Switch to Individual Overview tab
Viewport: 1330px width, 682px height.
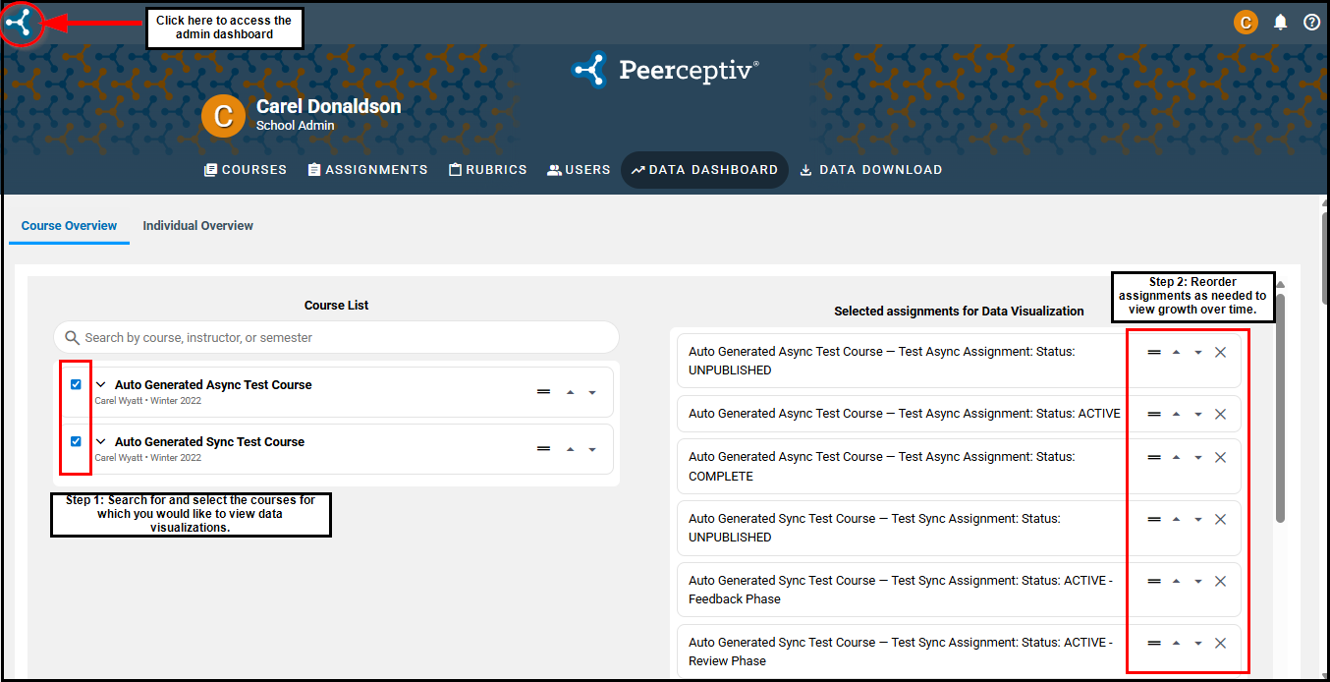point(197,225)
